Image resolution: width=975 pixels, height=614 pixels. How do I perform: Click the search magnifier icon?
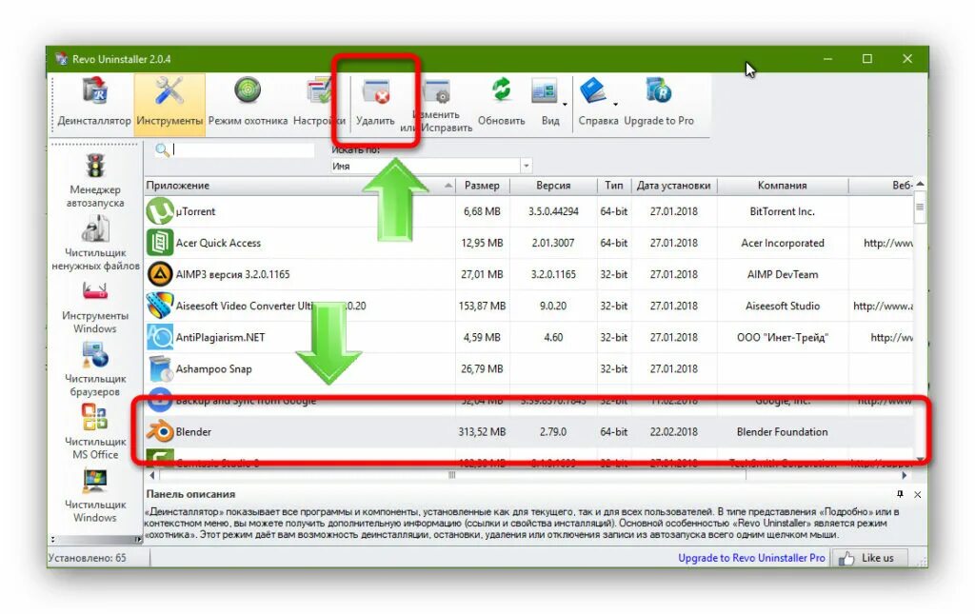point(162,149)
